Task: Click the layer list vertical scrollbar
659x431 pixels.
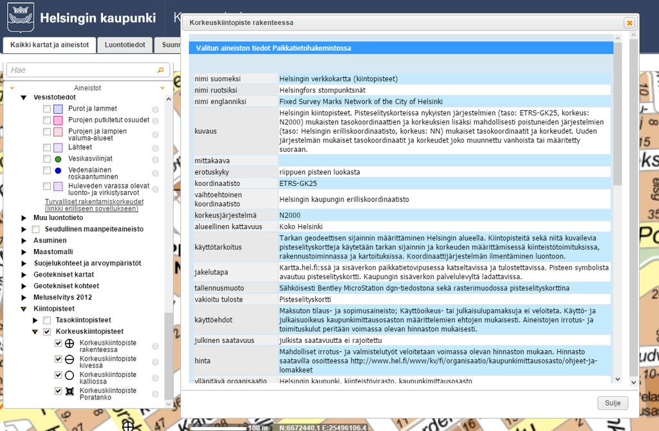Action: (169, 355)
